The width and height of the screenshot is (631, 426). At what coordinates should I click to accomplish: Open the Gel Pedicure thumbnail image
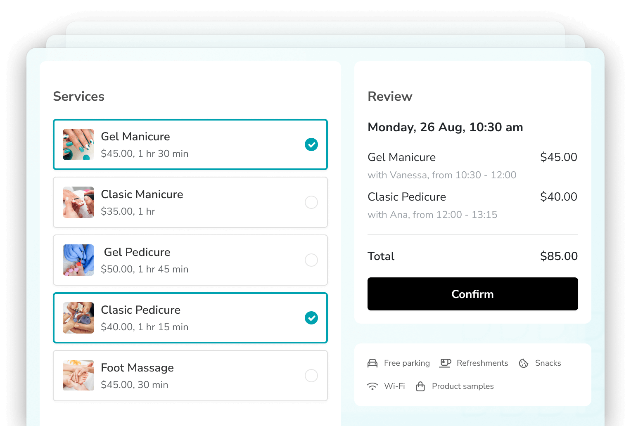(x=78, y=260)
